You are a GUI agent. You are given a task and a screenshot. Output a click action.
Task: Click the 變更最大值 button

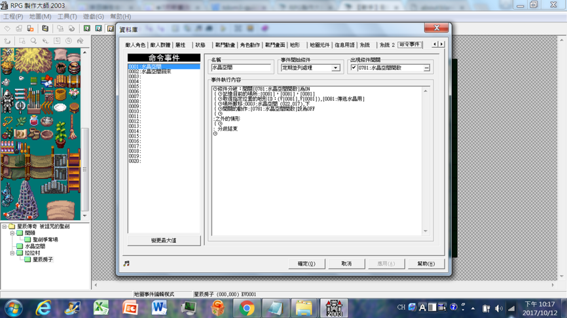(x=164, y=240)
